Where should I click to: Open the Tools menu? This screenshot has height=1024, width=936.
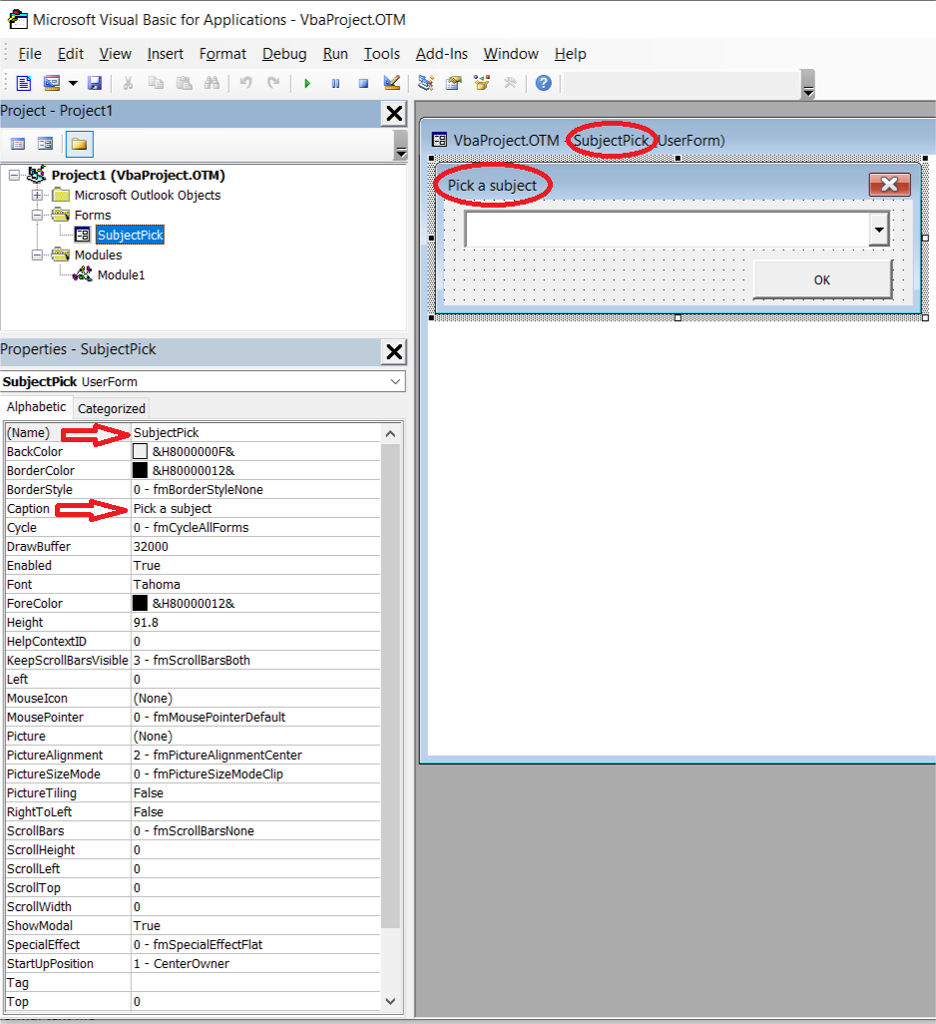(382, 54)
